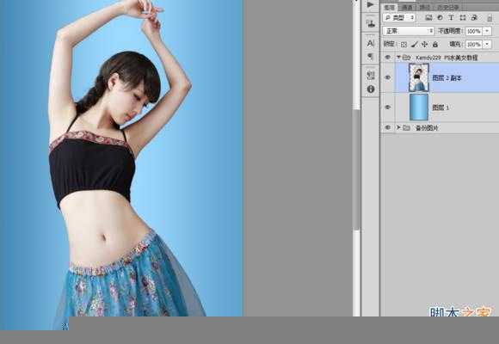Viewport: 499px width, 344px height.
Task: Open the Character panel icon (A)
Action: tap(371, 44)
